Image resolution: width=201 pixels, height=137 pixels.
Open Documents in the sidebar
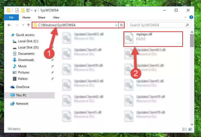click(26, 54)
